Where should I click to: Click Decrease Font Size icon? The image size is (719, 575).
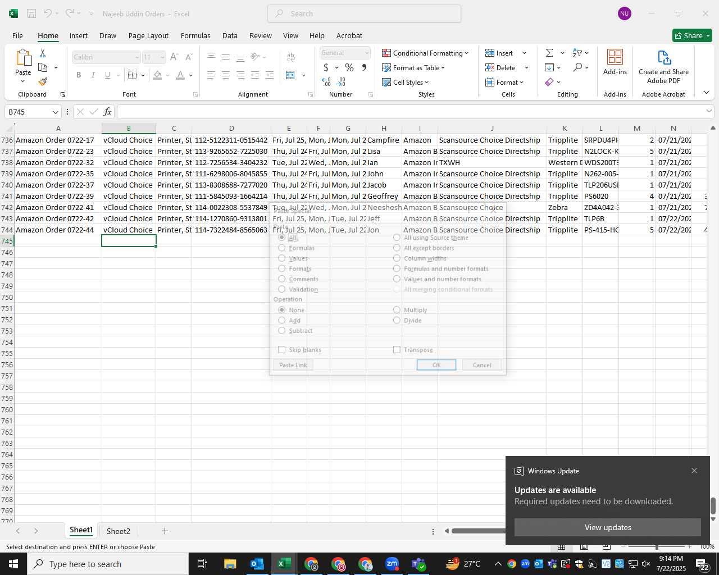[x=189, y=57]
